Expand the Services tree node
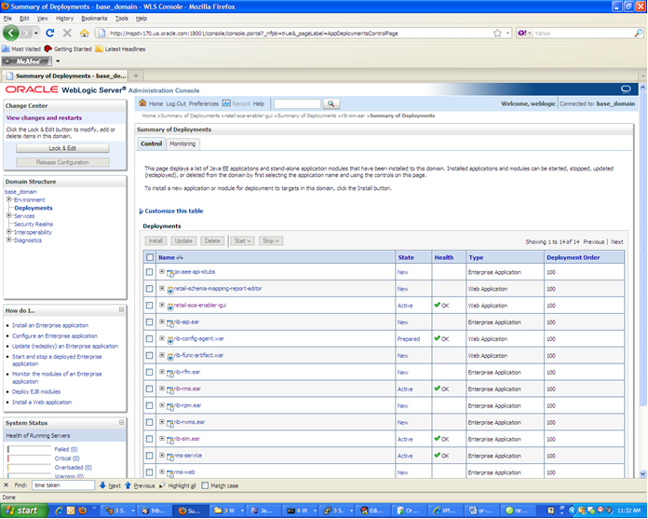Image resolution: width=648 pixels, height=519 pixels. (x=8, y=215)
